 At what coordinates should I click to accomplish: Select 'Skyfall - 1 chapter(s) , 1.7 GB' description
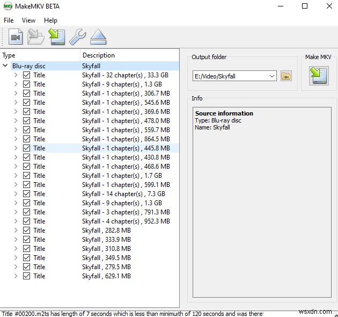(122, 176)
